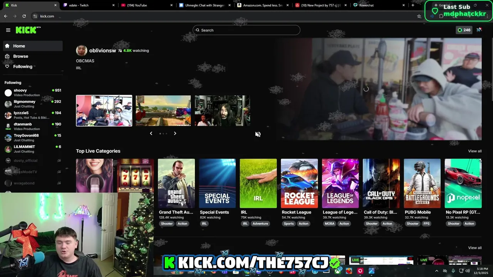
Task: Select the third featured stream thumbnail
Action: pos(223,111)
